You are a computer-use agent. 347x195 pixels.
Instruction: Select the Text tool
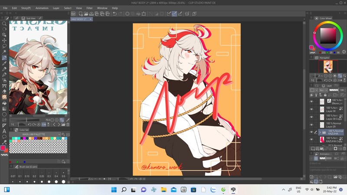click(4, 131)
